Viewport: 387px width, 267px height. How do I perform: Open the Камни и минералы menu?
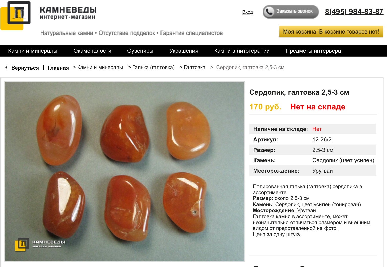[x=33, y=51]
